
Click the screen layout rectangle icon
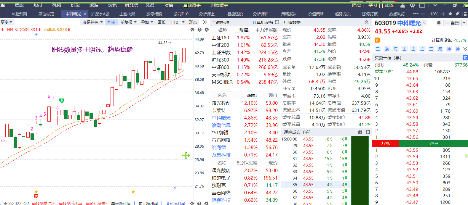pyautogui.click(x=422, y=5)
